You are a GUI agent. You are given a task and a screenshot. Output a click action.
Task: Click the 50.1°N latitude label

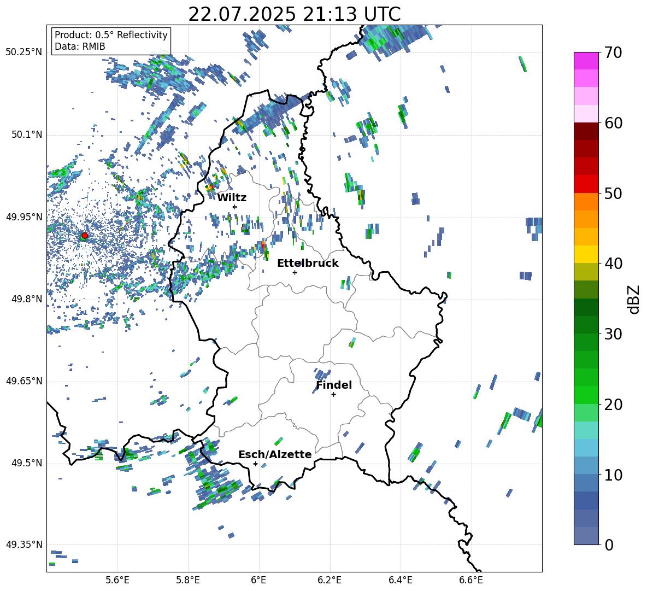26,134
